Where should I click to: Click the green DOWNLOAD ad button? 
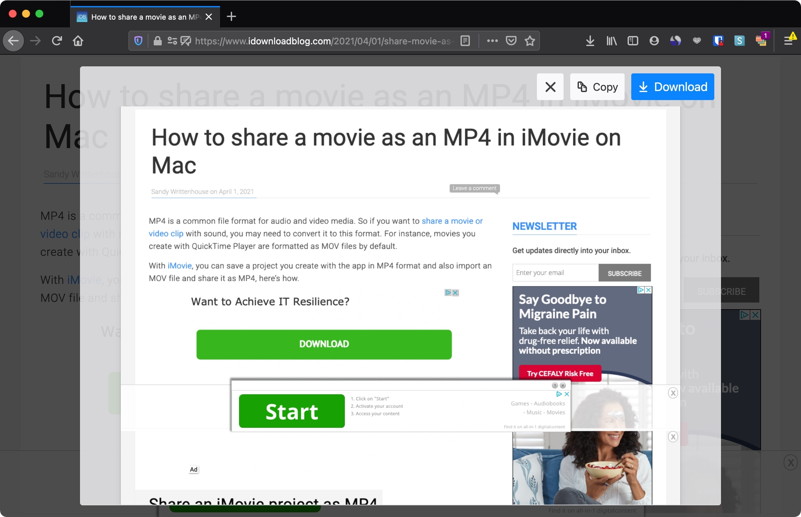324,344
